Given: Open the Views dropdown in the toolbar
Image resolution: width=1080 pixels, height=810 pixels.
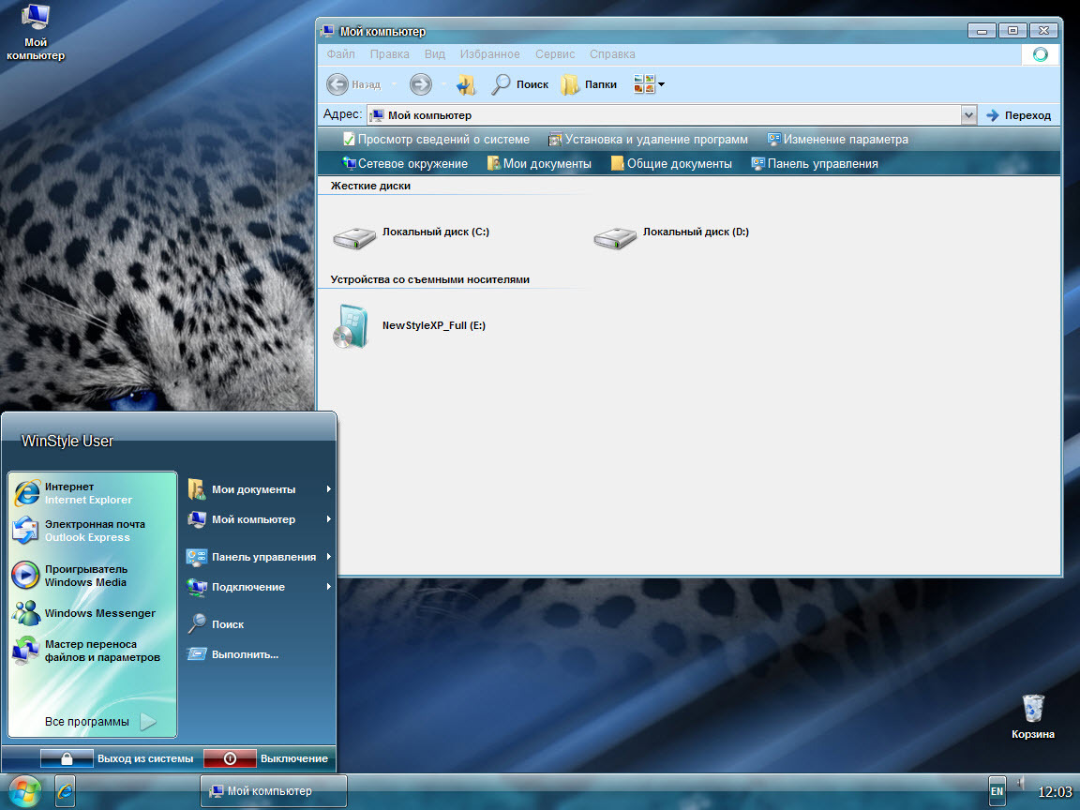Looking at the screenshot, I should [649, 84].
